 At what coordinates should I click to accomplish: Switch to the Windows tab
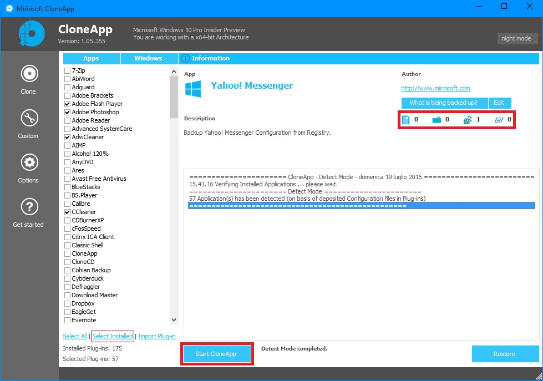[x=148, y=58]
